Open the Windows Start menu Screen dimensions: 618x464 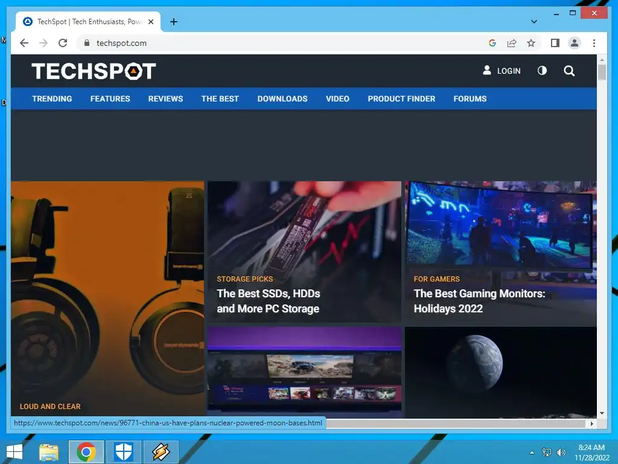tap(14, 452)
